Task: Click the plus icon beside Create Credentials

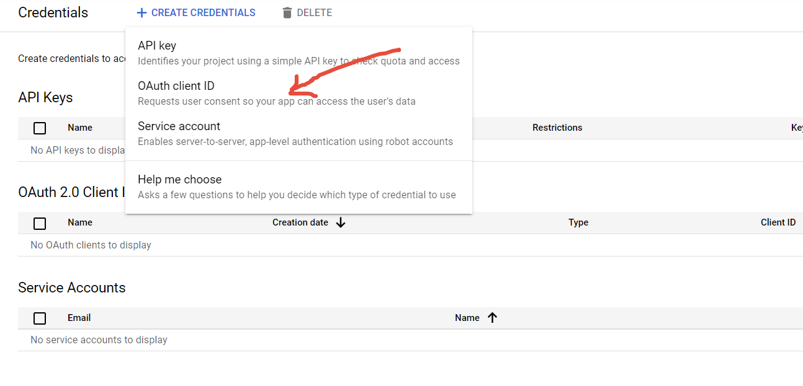Action: 141,13
